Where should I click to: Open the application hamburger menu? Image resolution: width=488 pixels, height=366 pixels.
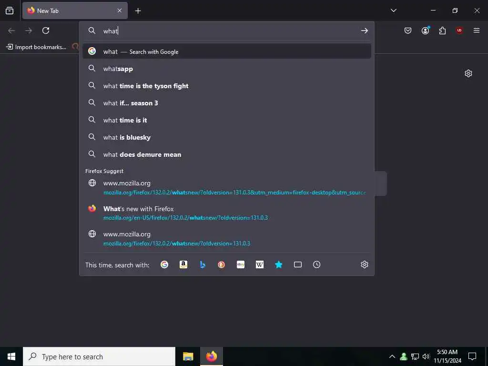[476, 30]
